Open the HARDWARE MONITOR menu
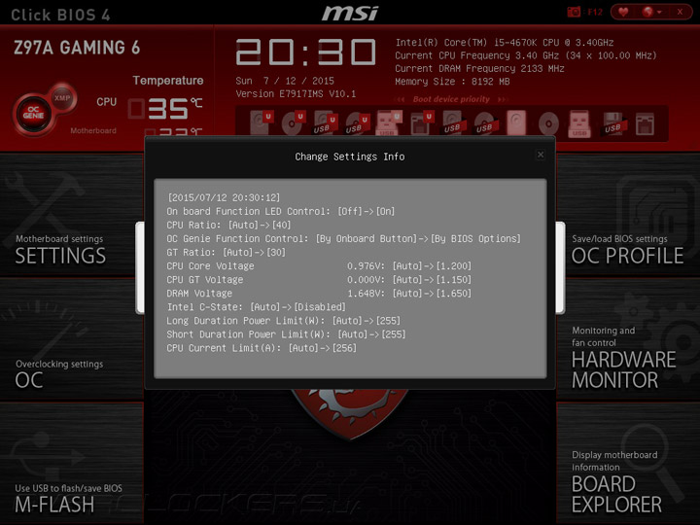Image resolution: width=700 pixels, height=525 pixels. (629, 339)
